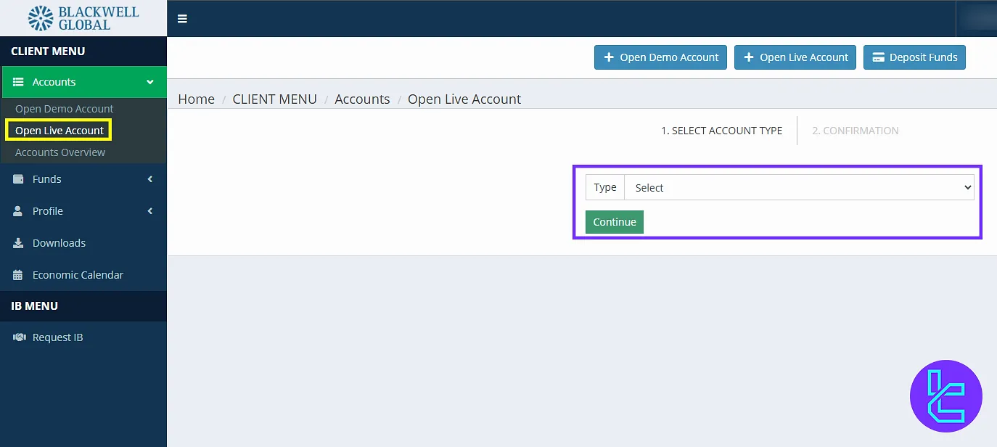Expand the Profile submenu chevron

150,211
